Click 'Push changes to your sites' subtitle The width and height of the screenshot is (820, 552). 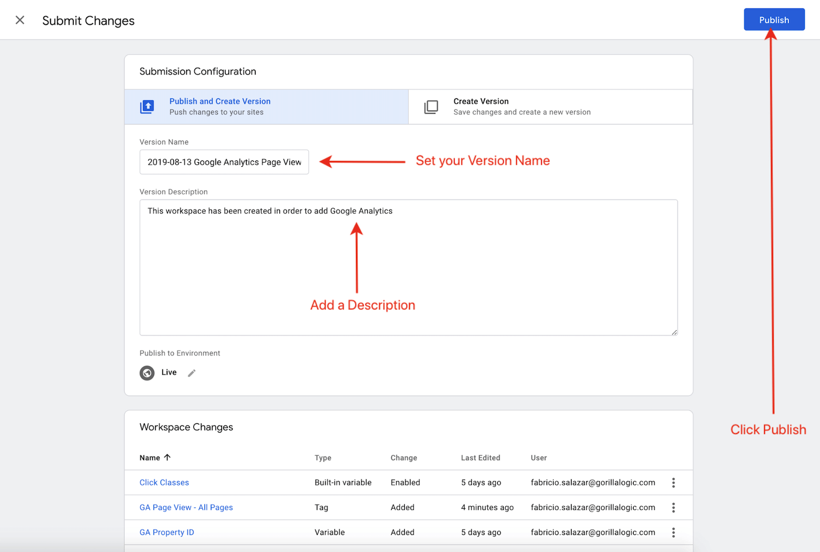pyautogui.click(x=217, y=112)
